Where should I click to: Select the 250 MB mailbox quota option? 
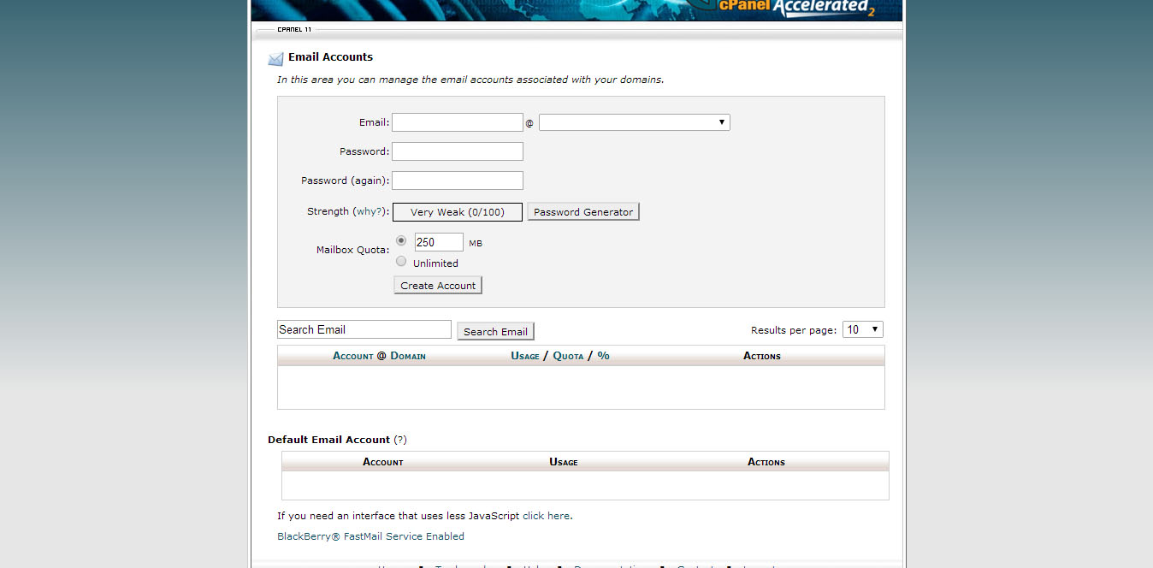click(x=401, y=240)
